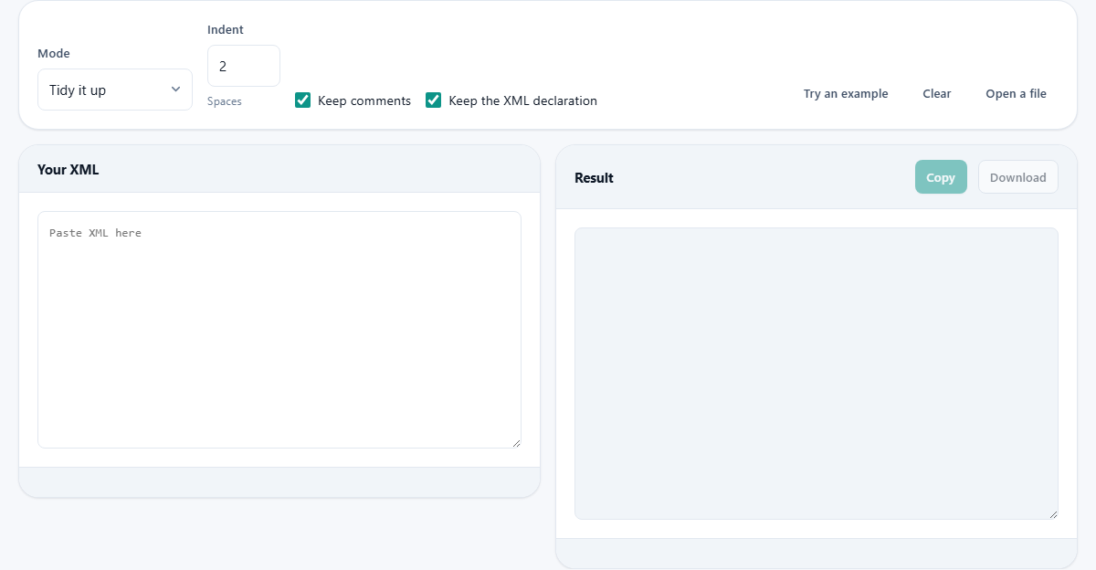Viewport: 1096px width, 570px height.
Task: Click Open a file button
Action: point(1016,93)
